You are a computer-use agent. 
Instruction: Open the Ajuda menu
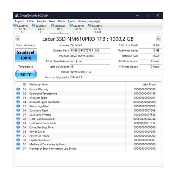point(71,21)
